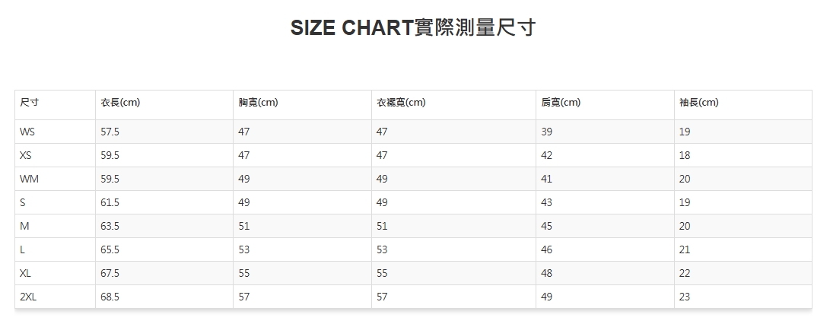
Task: Click shoulder width 39 in WS row
Action: 547,132
